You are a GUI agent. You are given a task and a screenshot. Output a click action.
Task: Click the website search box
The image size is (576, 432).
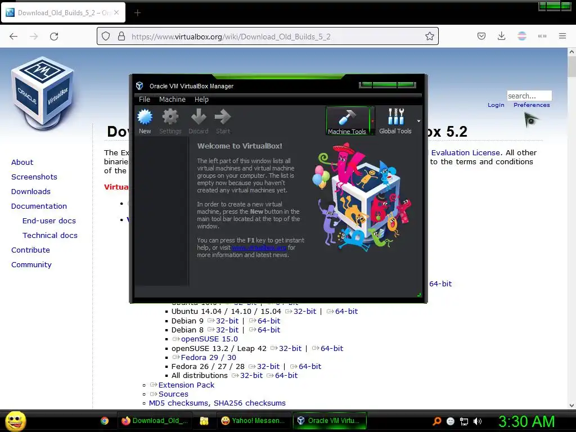click(x=529, y=96)
